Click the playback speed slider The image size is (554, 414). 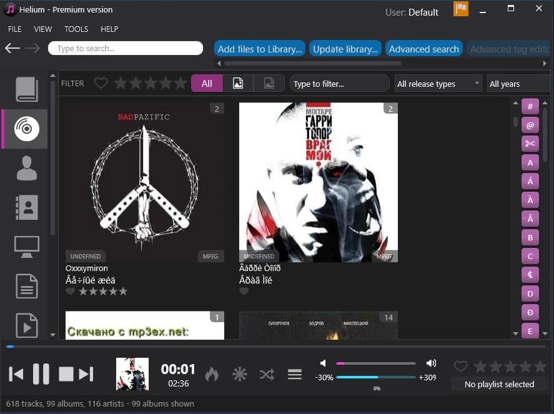(x=376, y=377)
